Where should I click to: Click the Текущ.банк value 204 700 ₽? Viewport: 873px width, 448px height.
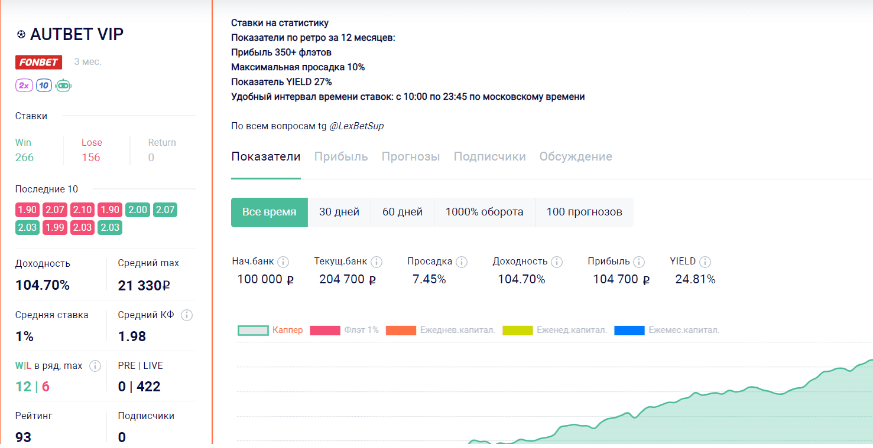point(348,279)
